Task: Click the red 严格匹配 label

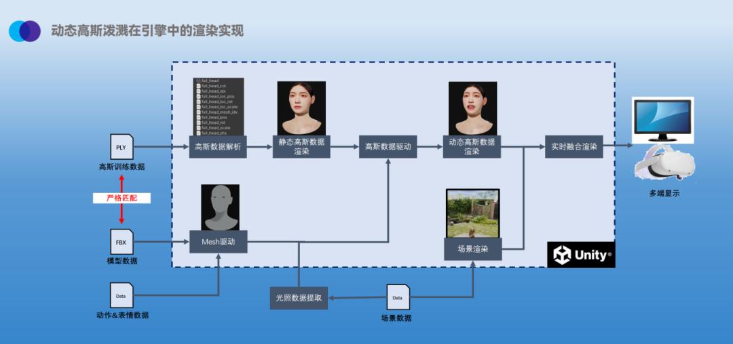Action: coord(121,198)
